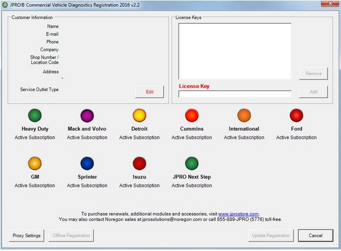Image resolution: width=341 pixels, height=251 pixels.
Task: Click 'Active Subscription' under Ford
Action: (x=297, y=138)
